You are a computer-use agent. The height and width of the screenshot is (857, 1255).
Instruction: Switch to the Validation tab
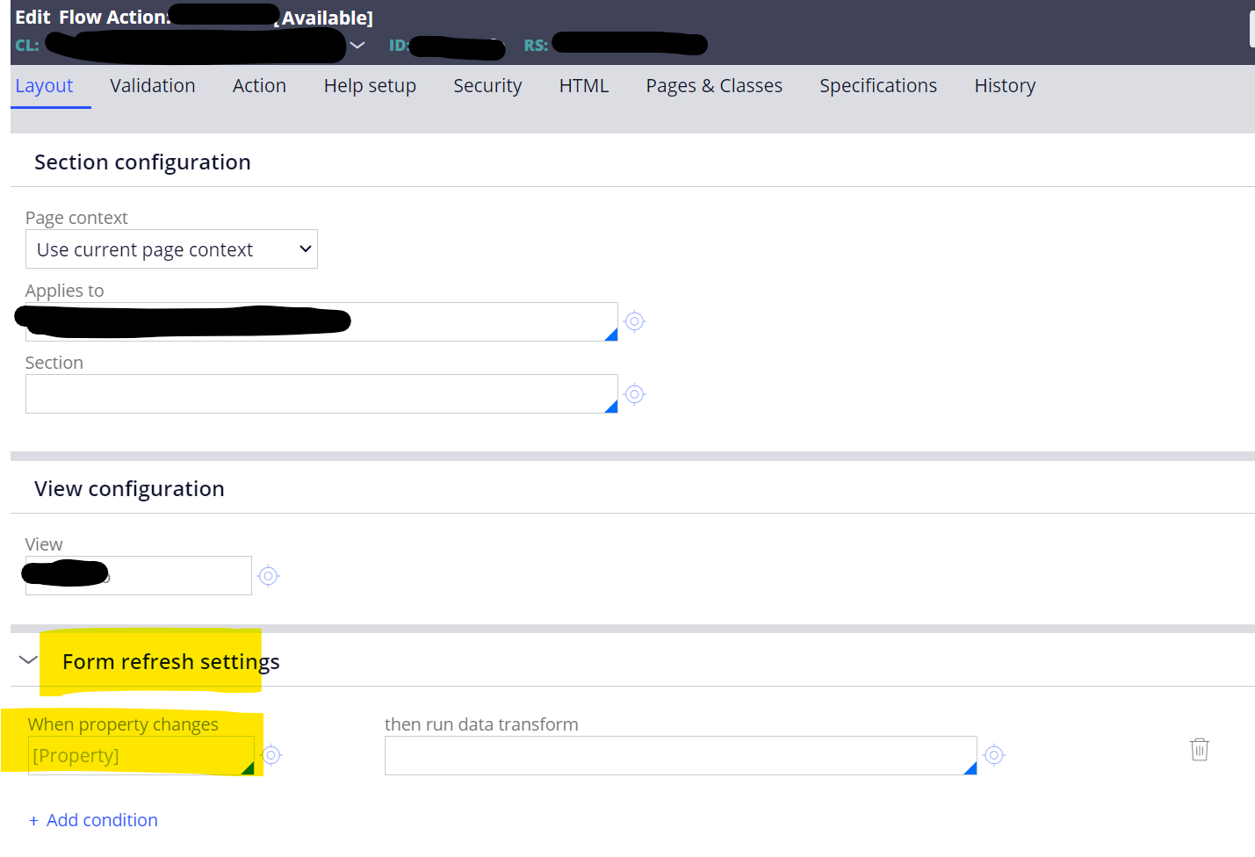[152, 85]
